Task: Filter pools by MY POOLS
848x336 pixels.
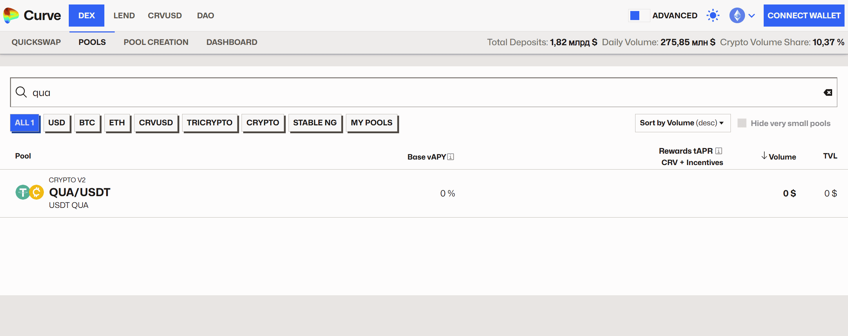Action: click(371, 123)
